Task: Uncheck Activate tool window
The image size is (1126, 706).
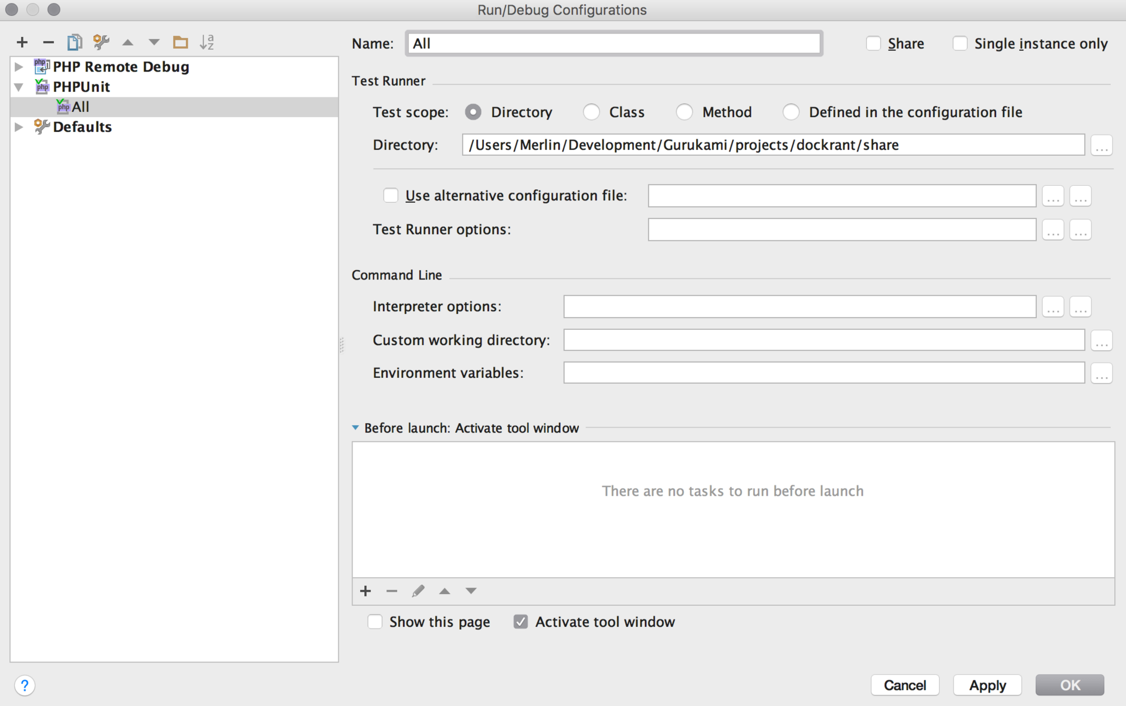Action: pos(521,622)
